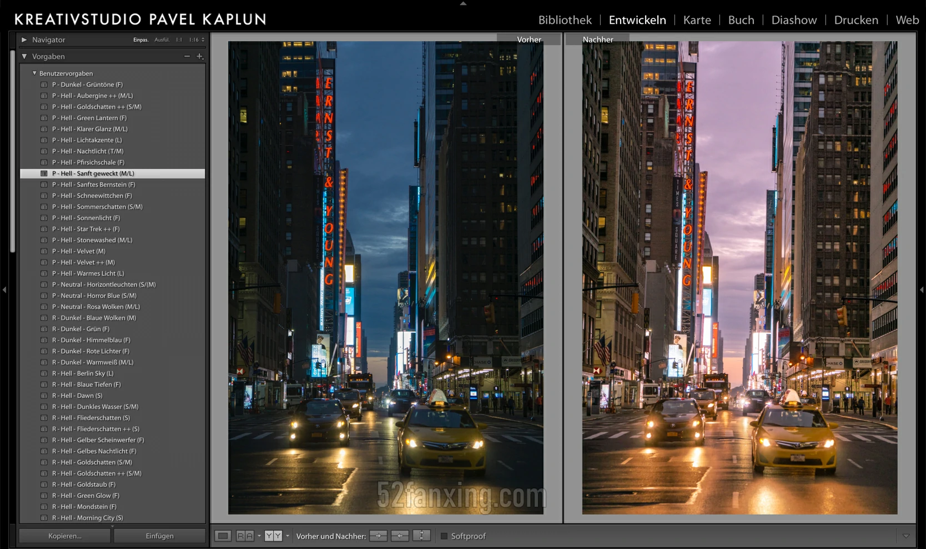Set Navigator zoom to Einpas.
The height and width of the screenshot is (549, 926).
pyautogui.click(x=140, y=39)
